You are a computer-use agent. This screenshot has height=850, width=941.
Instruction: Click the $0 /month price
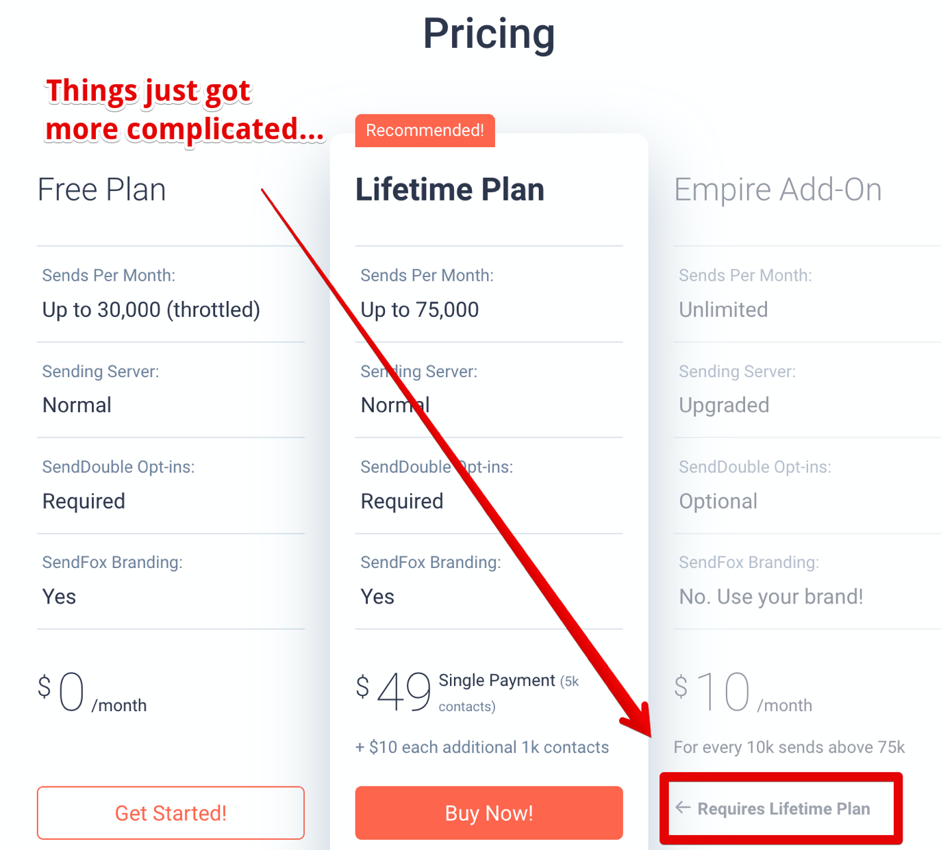92,693
